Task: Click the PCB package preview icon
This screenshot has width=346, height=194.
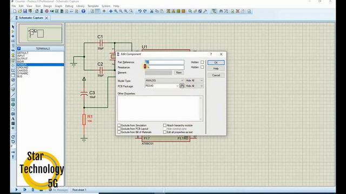Action: click(182, 86)
